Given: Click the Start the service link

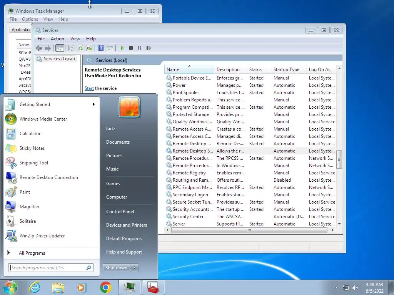Looking at the screenshot, I should tap(89, 88).
